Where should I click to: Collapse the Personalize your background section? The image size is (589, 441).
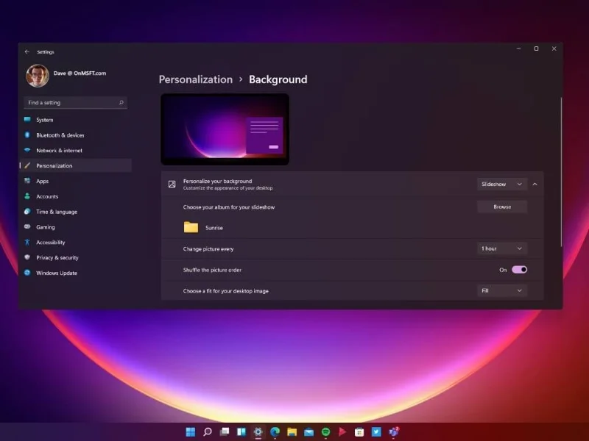click(534, 184)
